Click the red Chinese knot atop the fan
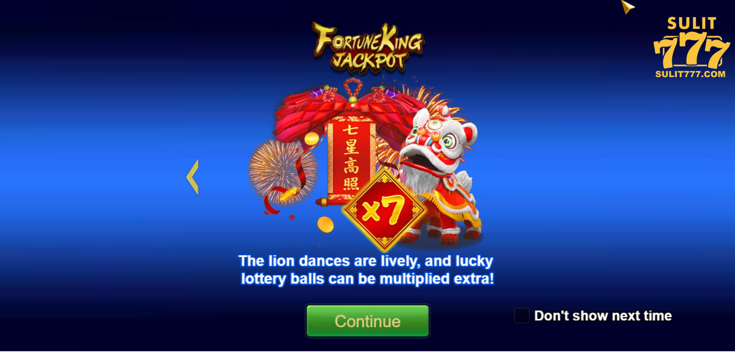The height and width of the screenshot is (352, 735). coord(353,90)
